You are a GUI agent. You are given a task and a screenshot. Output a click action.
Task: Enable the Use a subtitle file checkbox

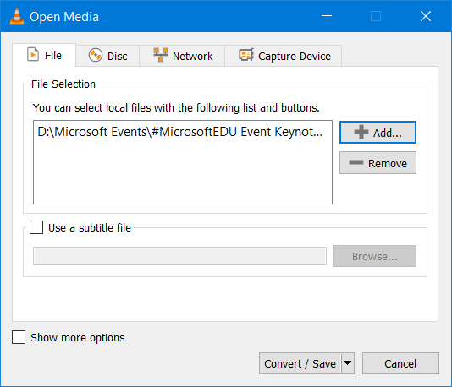[36, 227]
